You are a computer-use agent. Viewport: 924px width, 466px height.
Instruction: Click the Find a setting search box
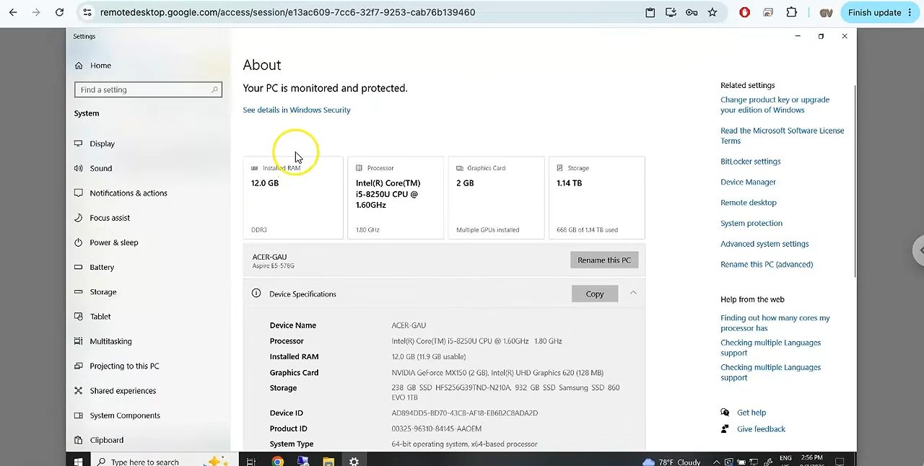[x=148, y=89]
